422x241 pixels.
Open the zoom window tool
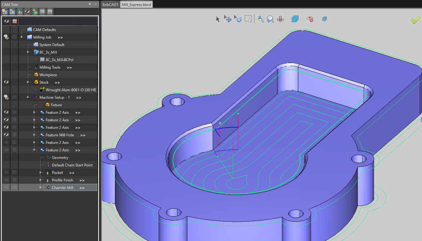(x=247, y=19)
